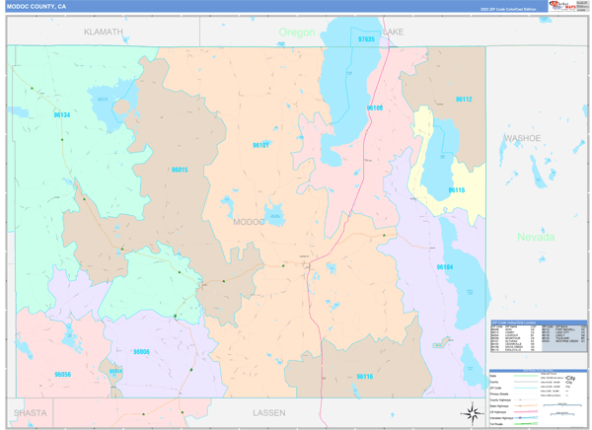The width and height of the screenshot is (592, 430).
Task: Click the 96116 ZIP label
Action: tap(364, 377)
